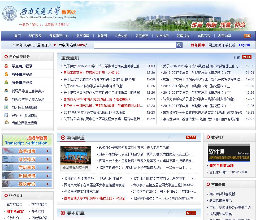
Task: Open the 学历查询 banner button
Action: coord(27,167)
